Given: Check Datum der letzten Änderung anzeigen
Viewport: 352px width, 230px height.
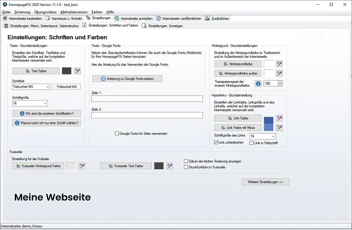Looking at the screenshot, I should (x=186, y=161).
